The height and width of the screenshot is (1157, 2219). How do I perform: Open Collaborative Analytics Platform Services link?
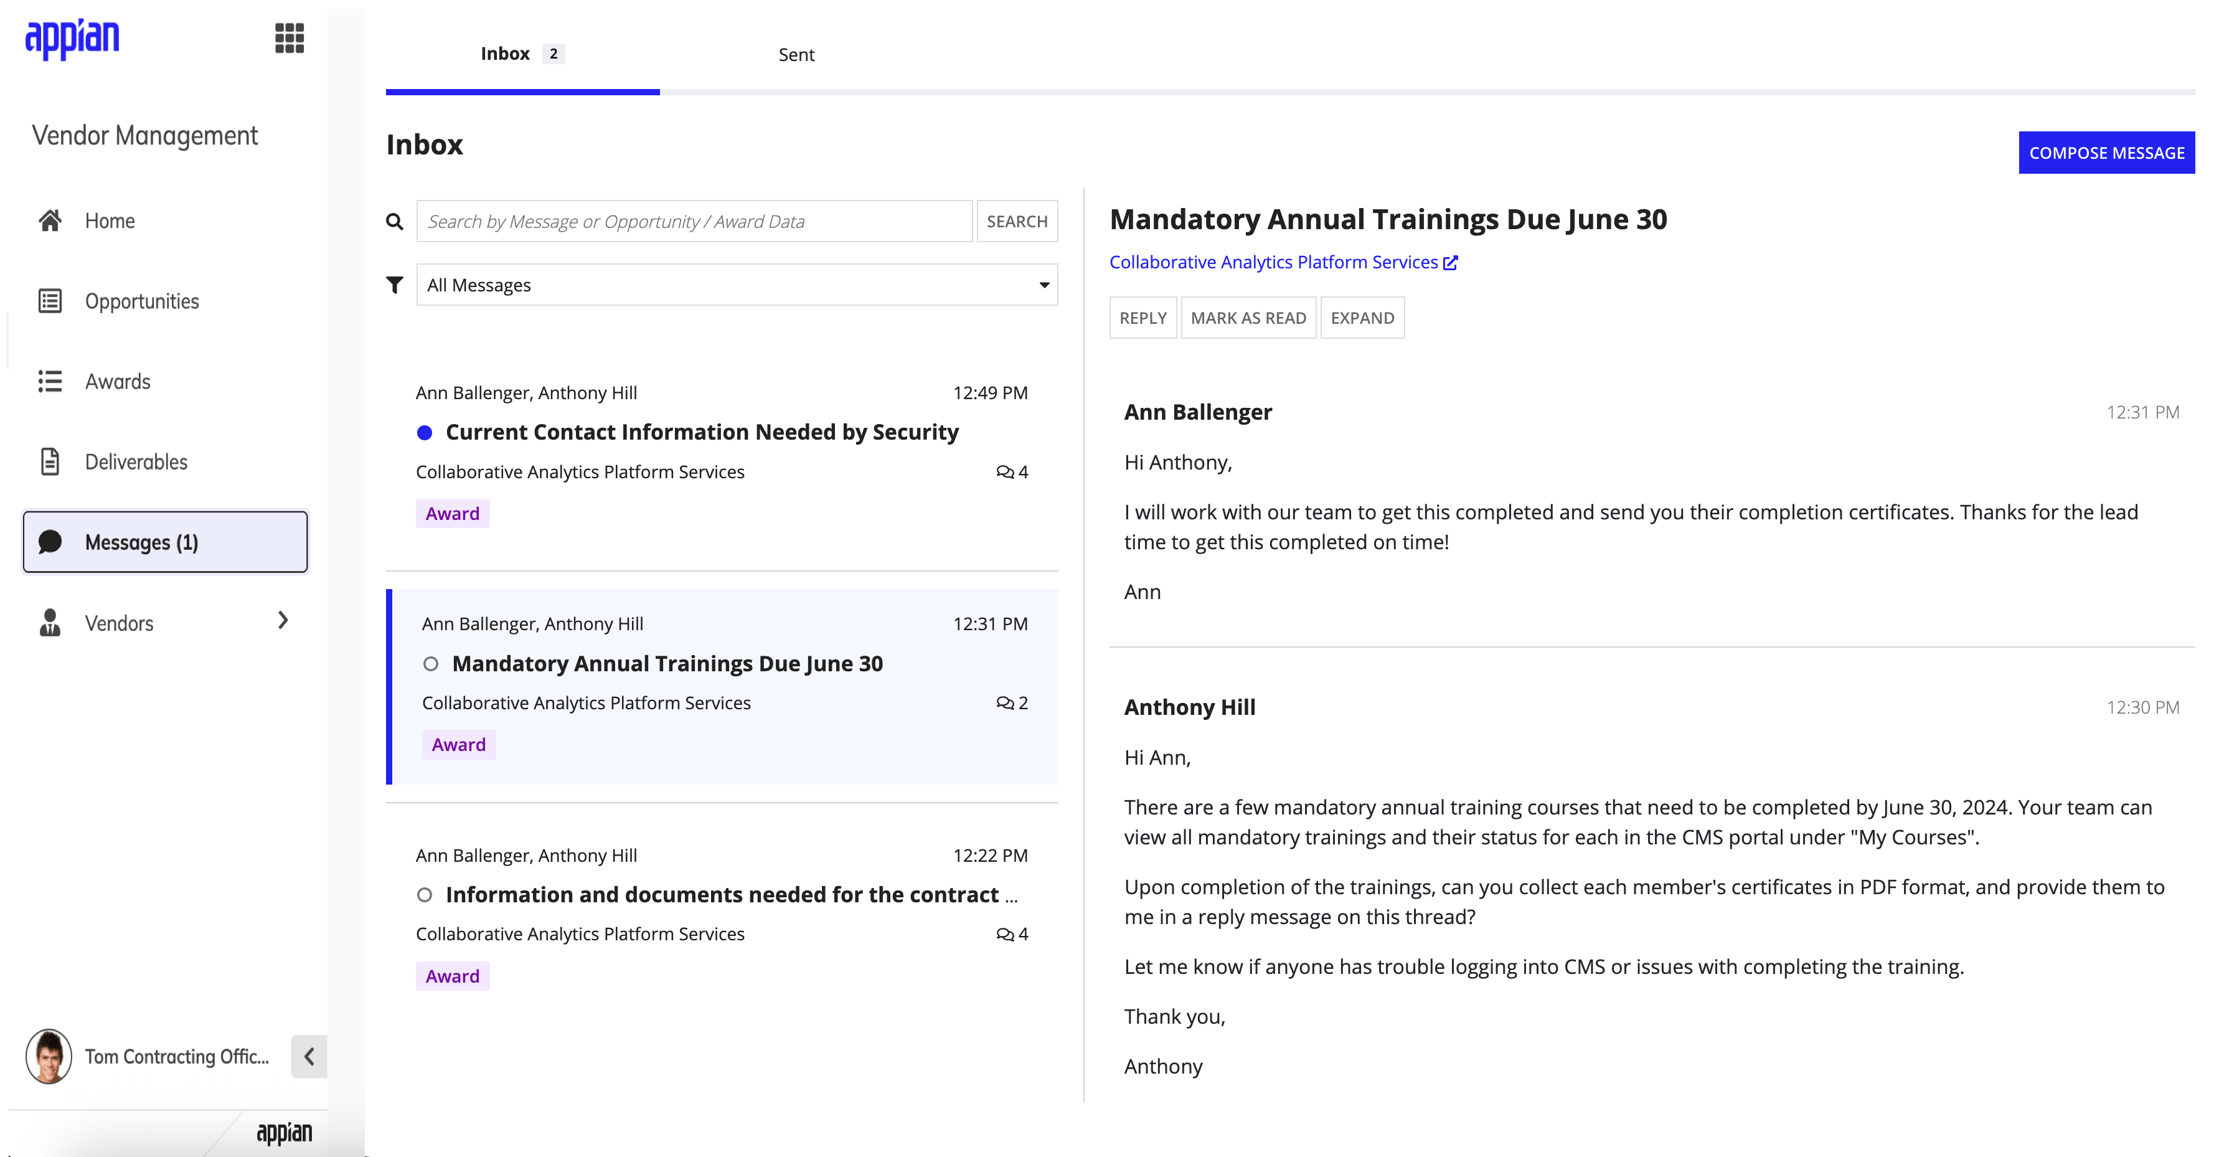1273,262
